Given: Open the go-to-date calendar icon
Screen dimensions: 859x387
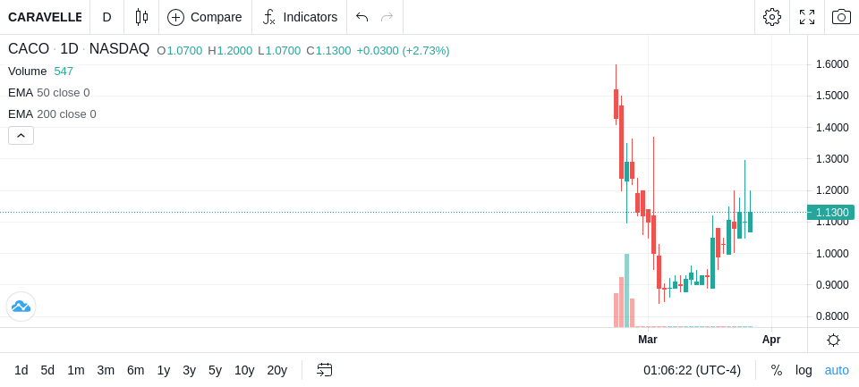Looking at the screenshot, I should pos(324,370).
